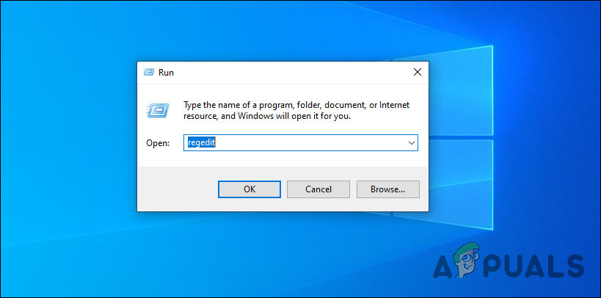The image size is (601, 298).
Task: Expand the Open history dropdown arrow
Action: (x=411, y=143)
